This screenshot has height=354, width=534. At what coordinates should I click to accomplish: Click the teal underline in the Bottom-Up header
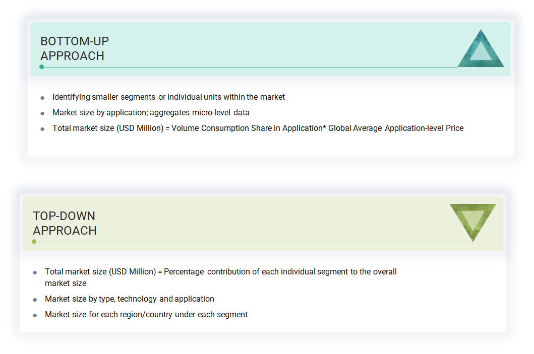252,67
